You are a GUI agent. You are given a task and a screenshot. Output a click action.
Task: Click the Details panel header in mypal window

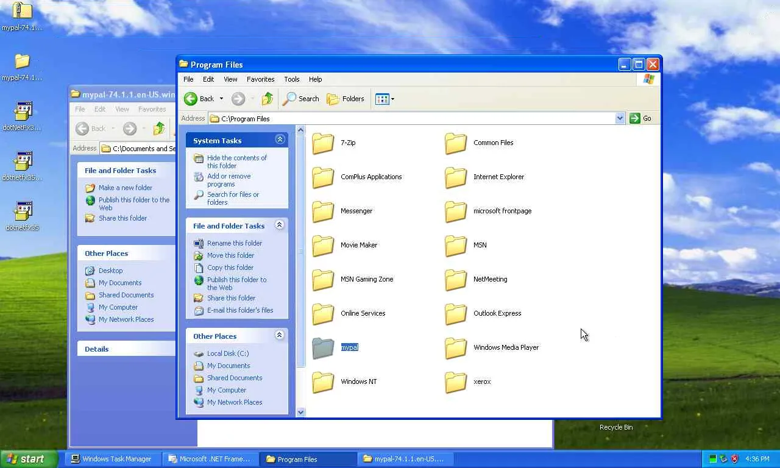point(126,349)
